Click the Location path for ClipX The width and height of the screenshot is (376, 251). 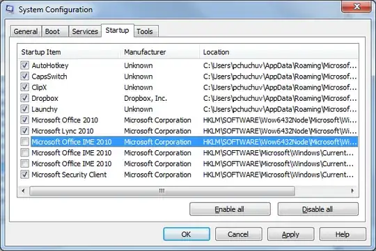click(x=280, y=87)
